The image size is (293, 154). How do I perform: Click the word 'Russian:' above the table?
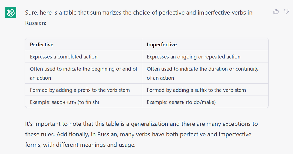[x=36, y=23]
